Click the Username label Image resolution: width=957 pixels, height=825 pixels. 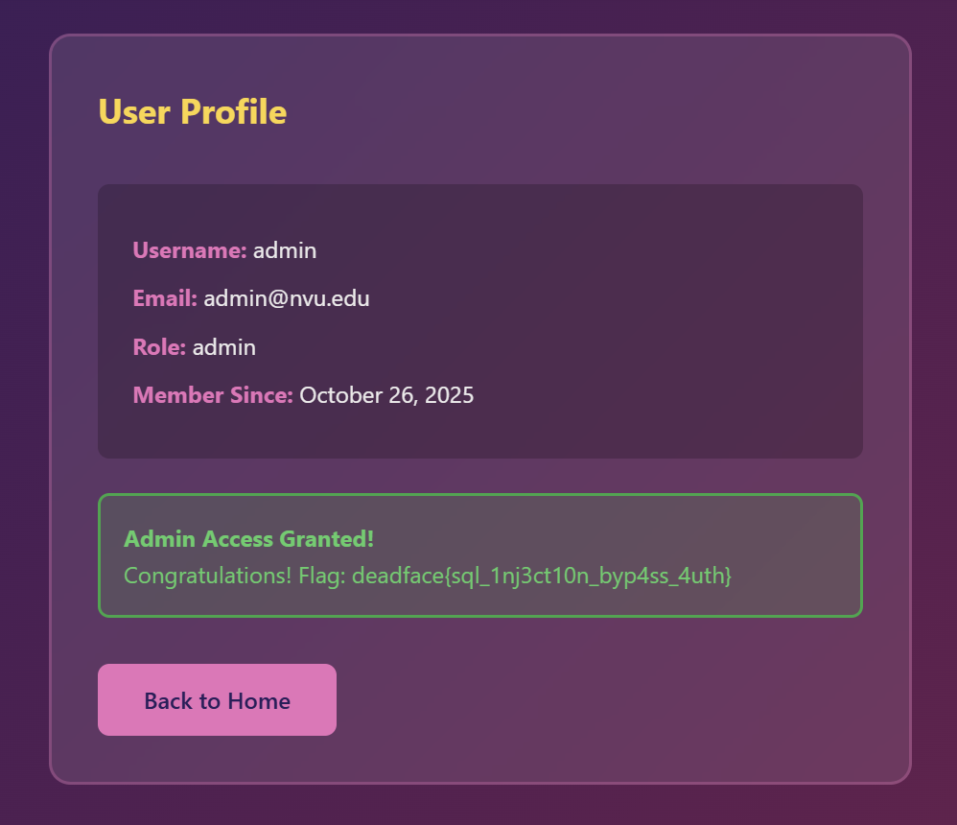pyautogui.click(x=189, y=250)
